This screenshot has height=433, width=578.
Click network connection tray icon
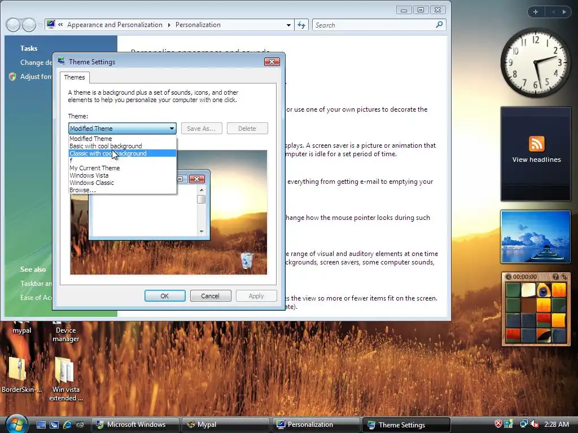pos(523,424)
